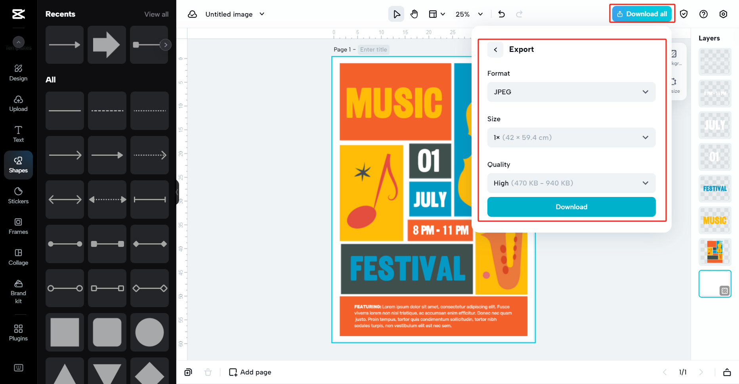Select the white background layer thumbnail

click(715, 284)
